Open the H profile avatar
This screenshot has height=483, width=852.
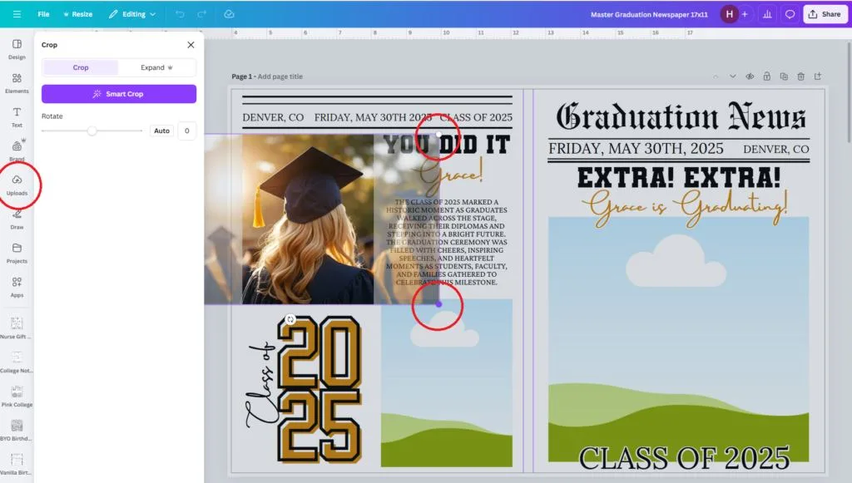point(729,14)
